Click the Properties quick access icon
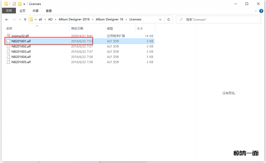The height and width of the screenshot is (163, 266). (x=14, y=4)
